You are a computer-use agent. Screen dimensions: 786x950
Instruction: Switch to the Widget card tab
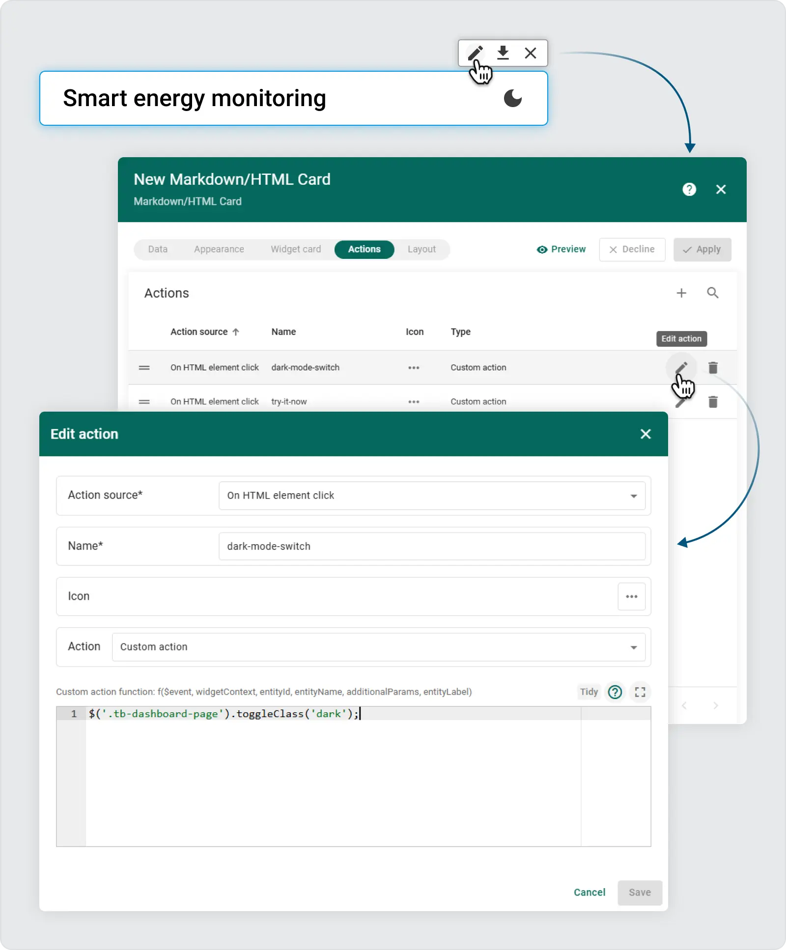(296, 250)
